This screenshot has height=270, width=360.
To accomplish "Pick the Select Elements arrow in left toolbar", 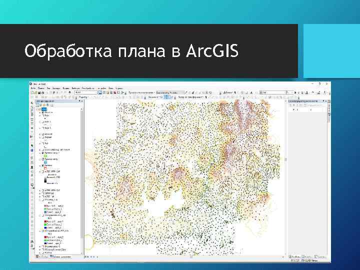I will 32,145.
